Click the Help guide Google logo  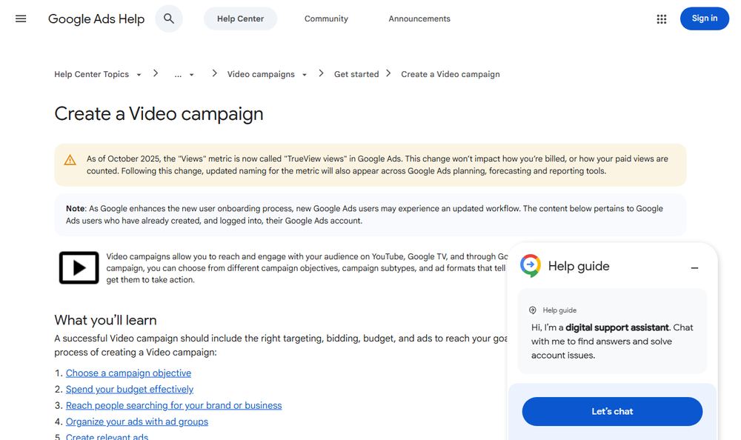pyautogui.click(x=531, y=266)
